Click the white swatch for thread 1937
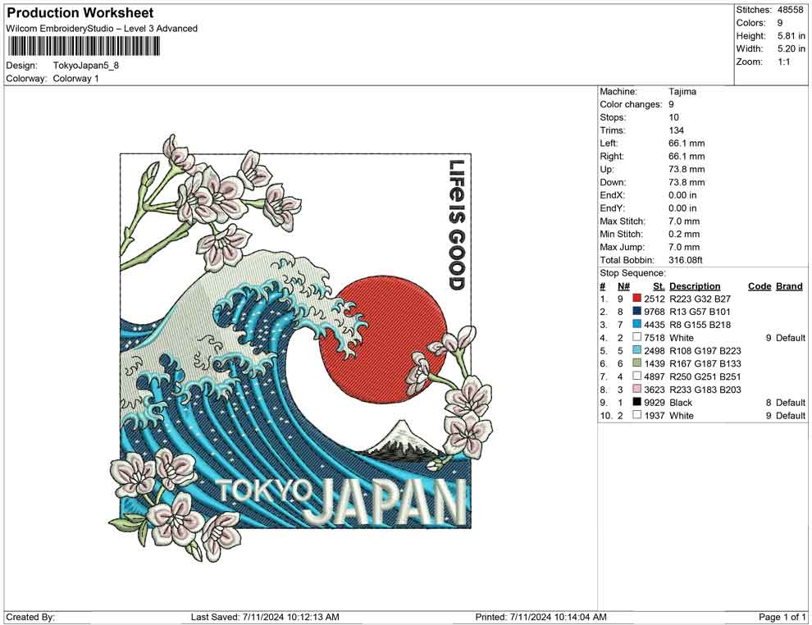This screenshot has height=625, width=812. tap(636, 415)
